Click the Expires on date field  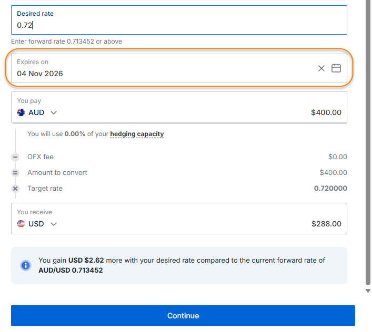pyautogui.click(x=179, y=68)
